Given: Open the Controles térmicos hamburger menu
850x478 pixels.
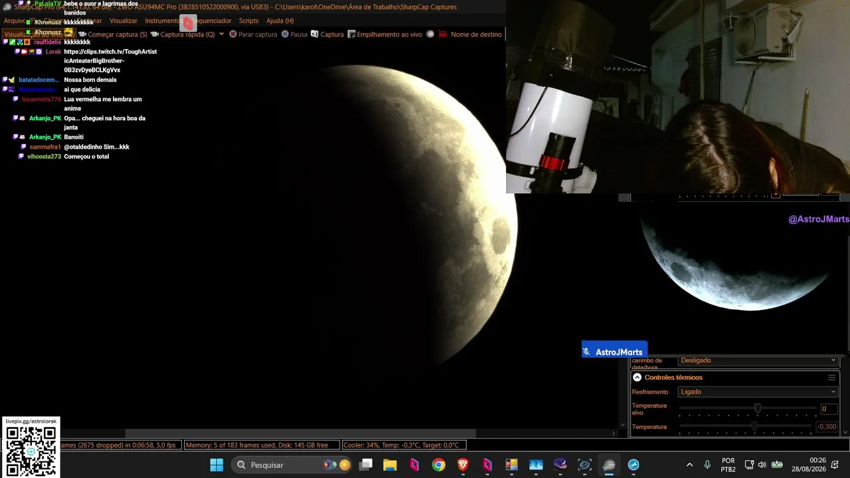Looking at the screenshot, I should (x=831, y=377).
